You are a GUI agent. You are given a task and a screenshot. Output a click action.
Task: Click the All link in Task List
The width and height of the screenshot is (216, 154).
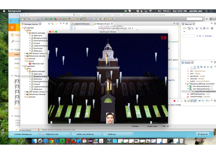click(200, 36)
